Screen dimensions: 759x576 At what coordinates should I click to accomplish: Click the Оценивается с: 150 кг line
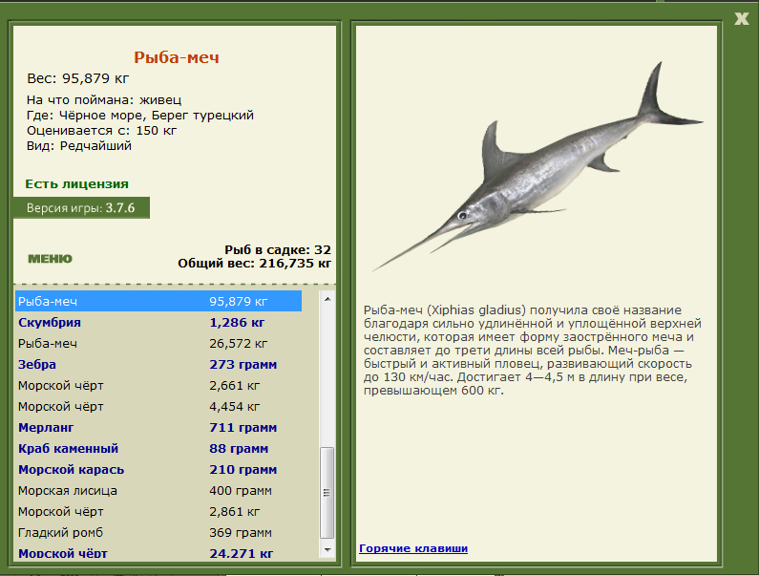pos(101,131)
